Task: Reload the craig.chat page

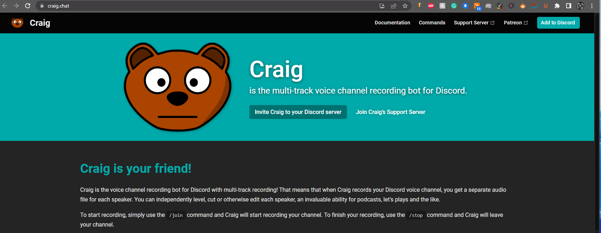Action: [28, 6]
